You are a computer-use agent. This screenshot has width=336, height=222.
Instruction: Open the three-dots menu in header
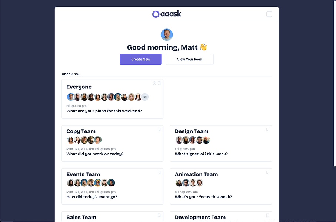coord(269,14)
